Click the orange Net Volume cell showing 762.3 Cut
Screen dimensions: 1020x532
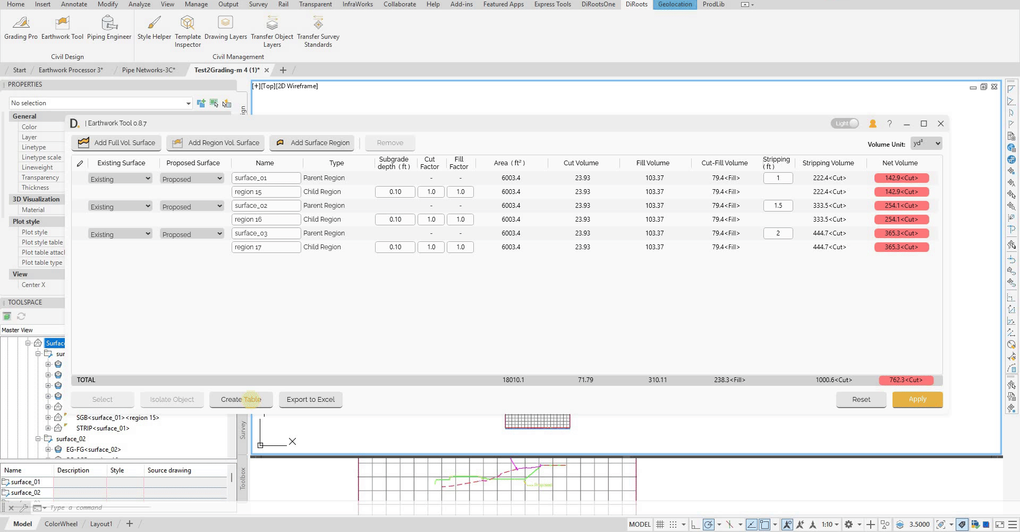click(x=905, y=380)
